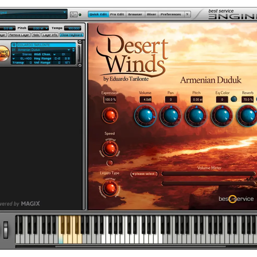257x257 pixels.
Task: Toggle the power icon on Eduardo Tarilonte layer
Action: click(14, 45)
